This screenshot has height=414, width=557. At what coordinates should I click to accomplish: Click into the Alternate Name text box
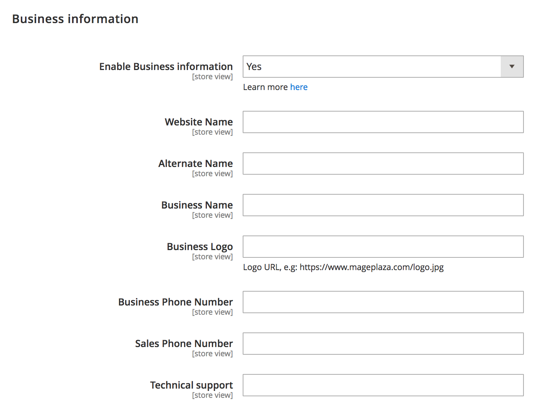(x=383, y=164)
